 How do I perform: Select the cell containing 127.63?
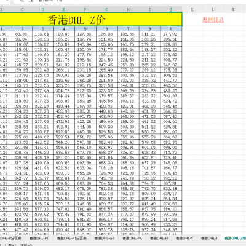tap(85, 34)
